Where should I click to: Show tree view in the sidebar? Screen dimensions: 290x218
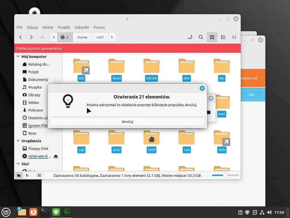pyautogui.click(x=27, y=175)
